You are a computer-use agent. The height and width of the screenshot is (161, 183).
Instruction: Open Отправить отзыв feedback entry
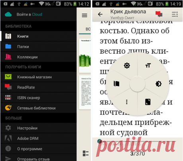click(x=39, y=158)
